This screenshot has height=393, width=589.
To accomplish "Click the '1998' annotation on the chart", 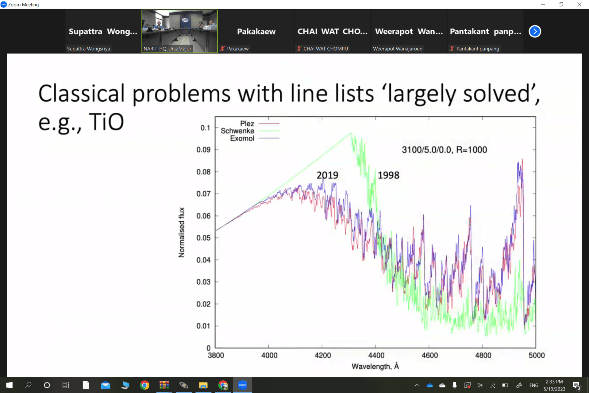I will pos(388,175).
